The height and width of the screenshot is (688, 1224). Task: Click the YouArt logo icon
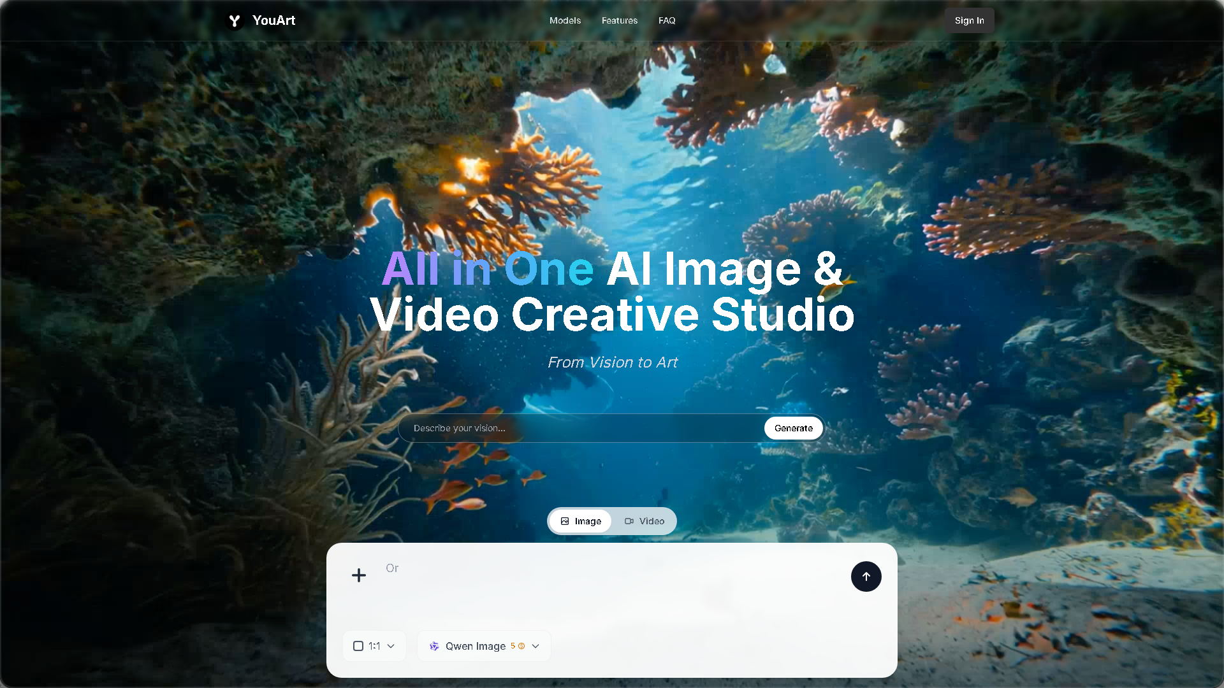point(235,20)
